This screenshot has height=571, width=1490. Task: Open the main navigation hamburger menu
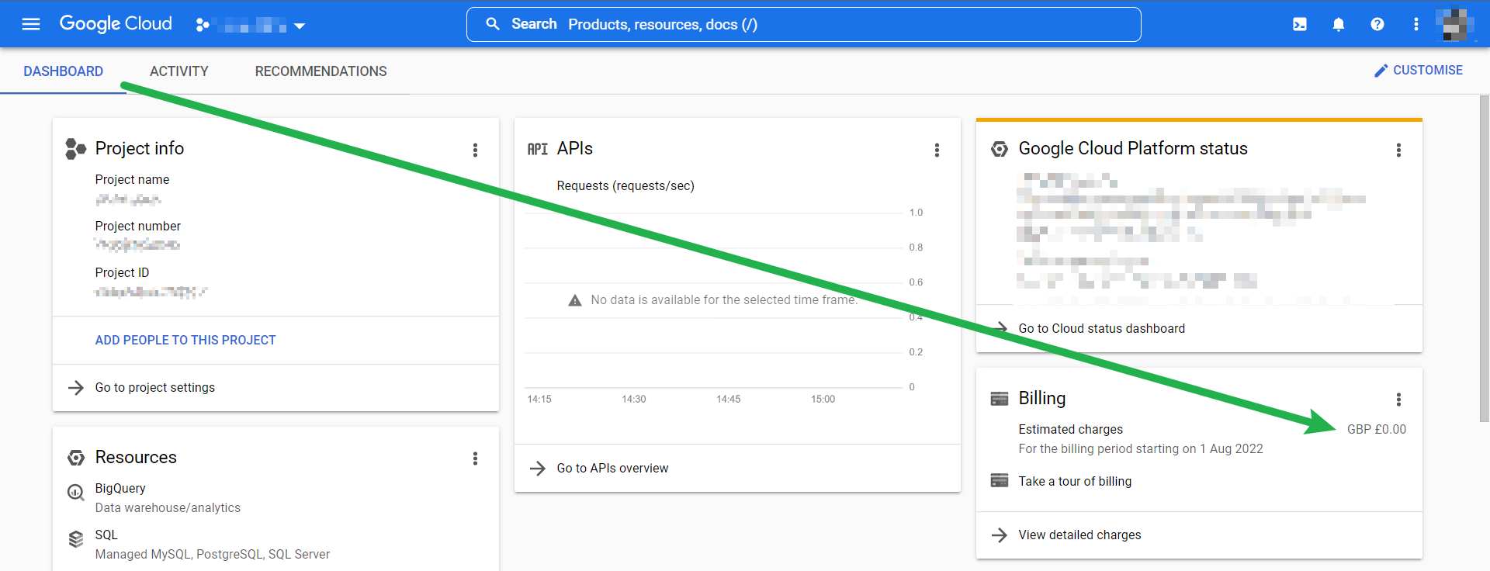(31, 24)
